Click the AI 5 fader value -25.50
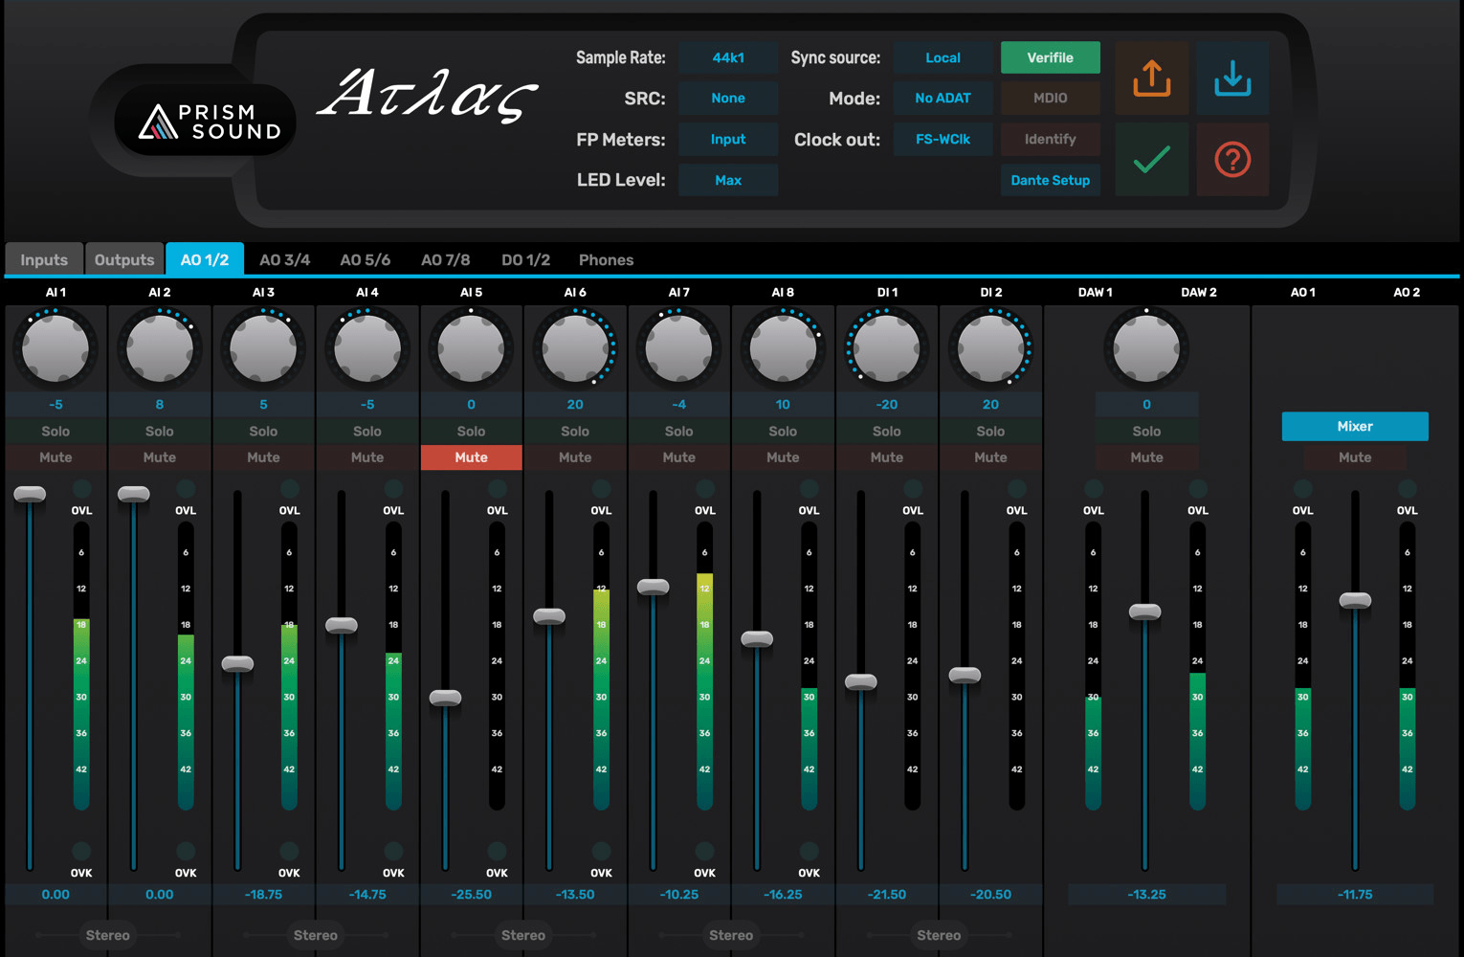Screen dimensions: 1464x957 tap(471, 894)
